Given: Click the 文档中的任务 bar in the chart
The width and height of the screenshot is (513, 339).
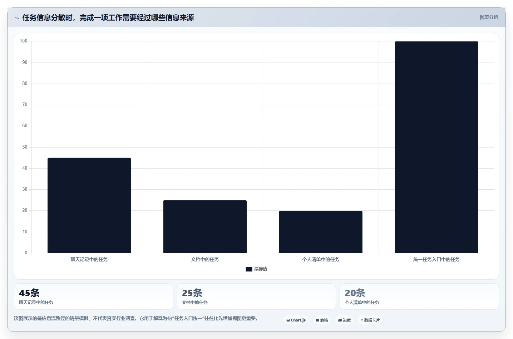Looking at the screenshot, I should point(205,226).
